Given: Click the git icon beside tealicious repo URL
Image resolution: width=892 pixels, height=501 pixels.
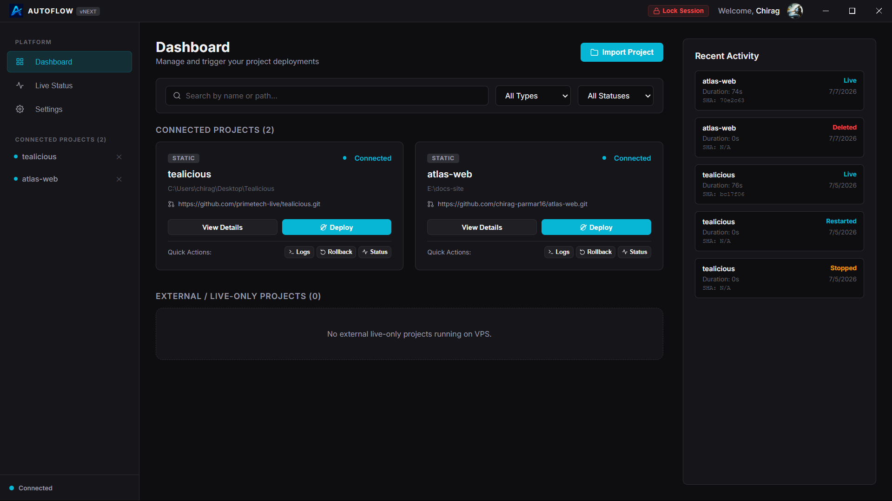Looking at the screenshot, I should point(171,204).
